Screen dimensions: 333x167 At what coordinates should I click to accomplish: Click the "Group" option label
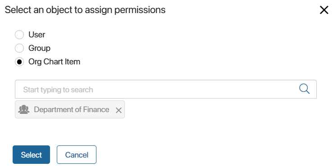coord(40,48)
